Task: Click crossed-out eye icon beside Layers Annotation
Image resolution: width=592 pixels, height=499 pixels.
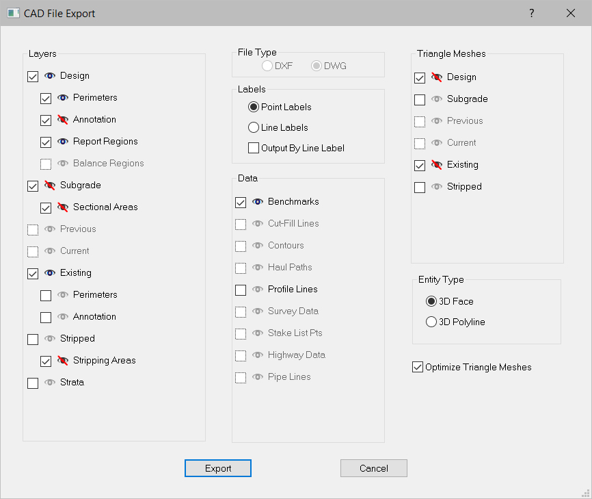Action: [x=63, y=120]
